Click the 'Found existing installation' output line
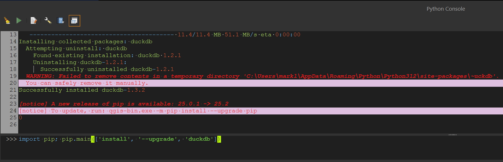 [x=107, y=56]
